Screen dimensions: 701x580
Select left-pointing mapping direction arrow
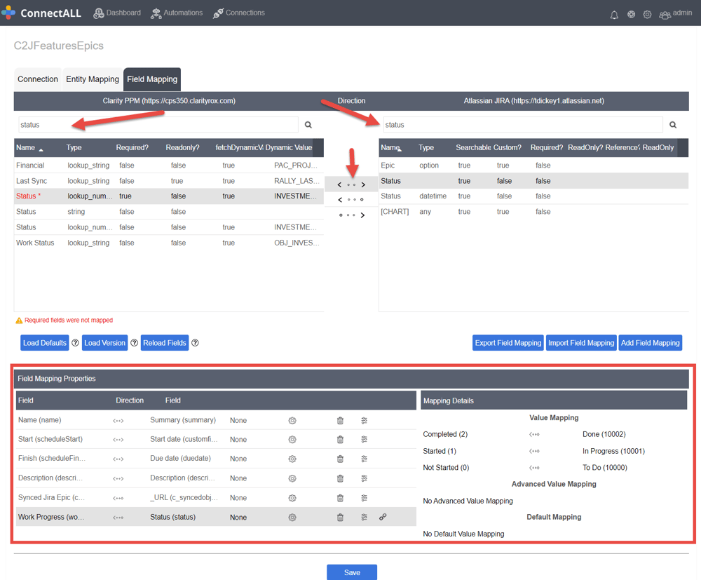(x=351, y=200)
